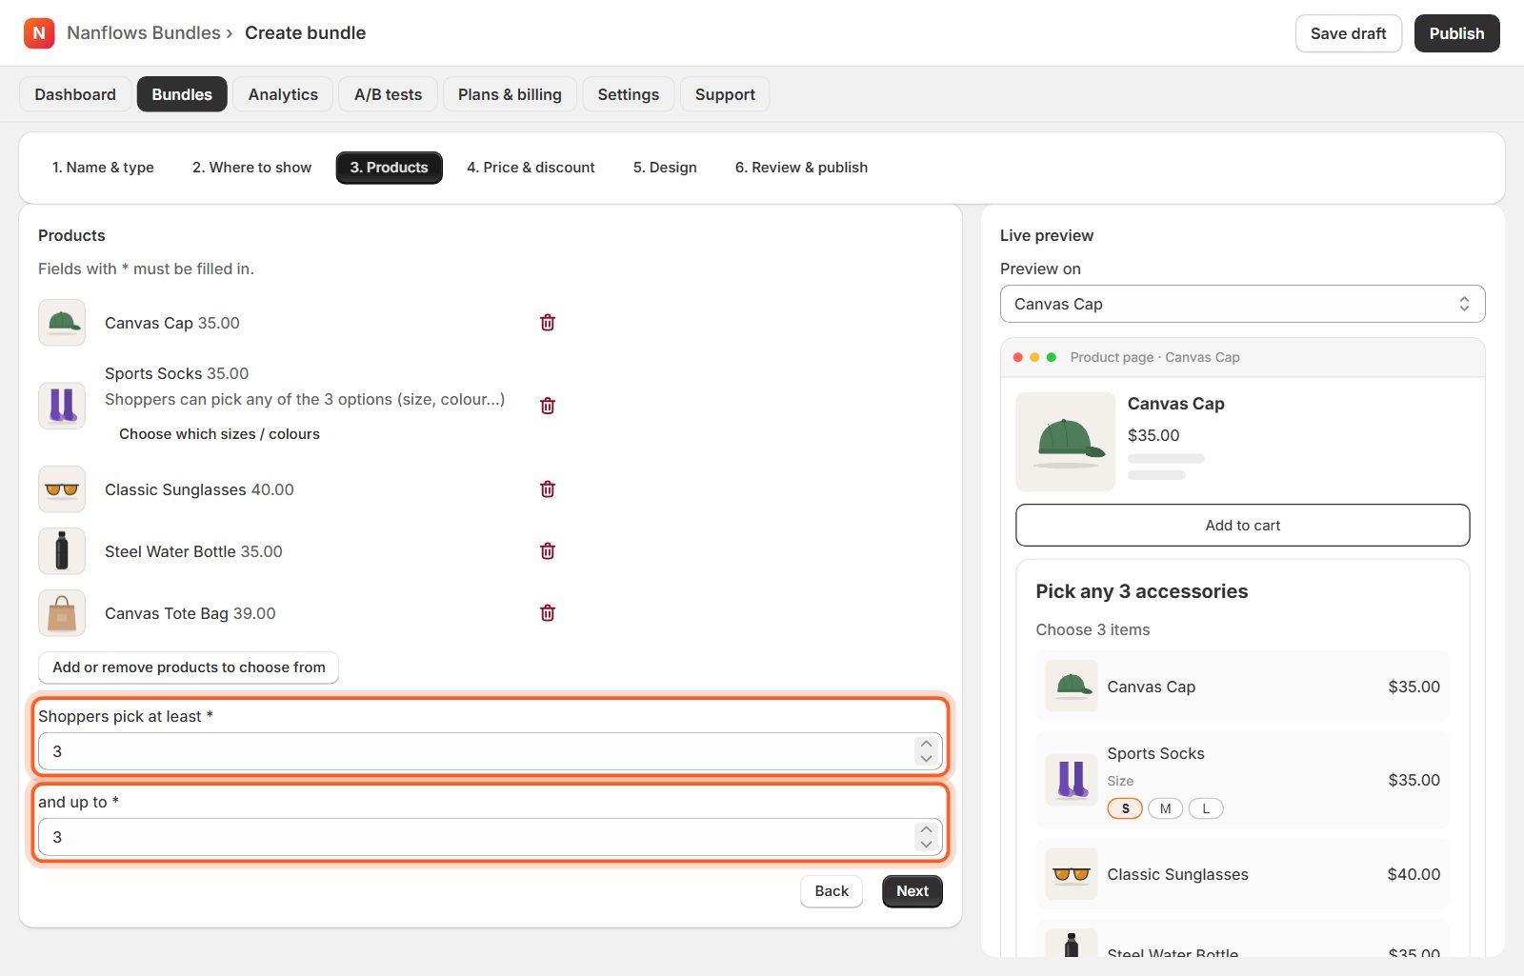Viewport: 1524px width, 976px height.
Task: Open the Support tab
Action: point(725,94)
